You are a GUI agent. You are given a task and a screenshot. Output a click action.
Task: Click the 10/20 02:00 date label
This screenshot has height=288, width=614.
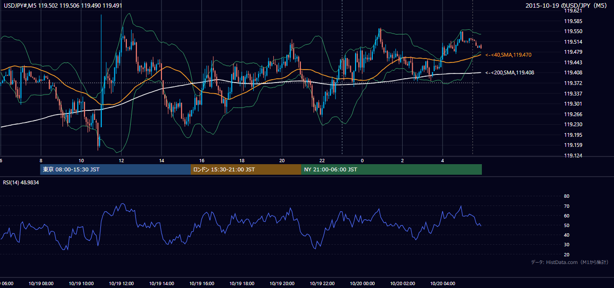coord(403,284)
